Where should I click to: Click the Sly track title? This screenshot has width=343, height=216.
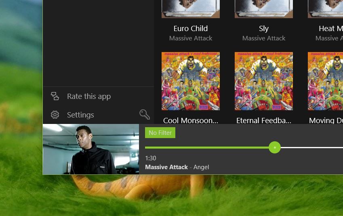pyautogui.click(x=263, y=29)
